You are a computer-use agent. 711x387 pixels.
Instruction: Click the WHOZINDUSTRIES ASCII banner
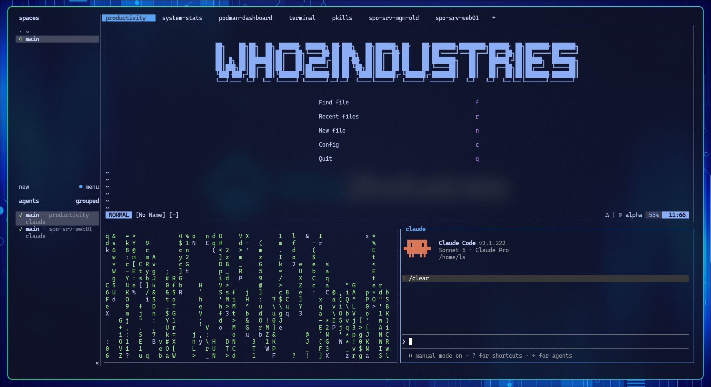[x=397, y=61]
